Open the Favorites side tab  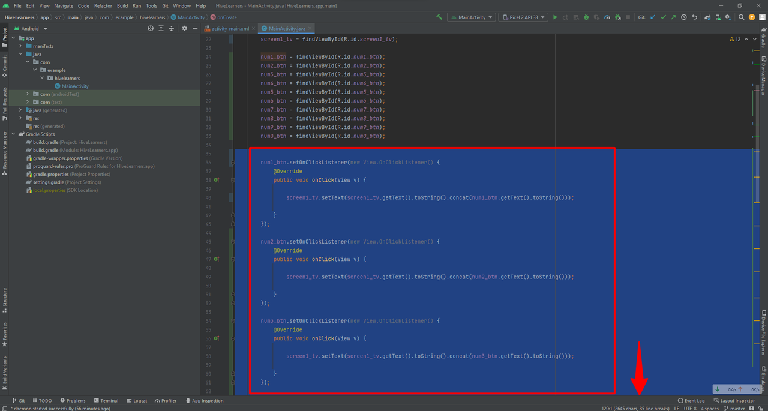4,335
